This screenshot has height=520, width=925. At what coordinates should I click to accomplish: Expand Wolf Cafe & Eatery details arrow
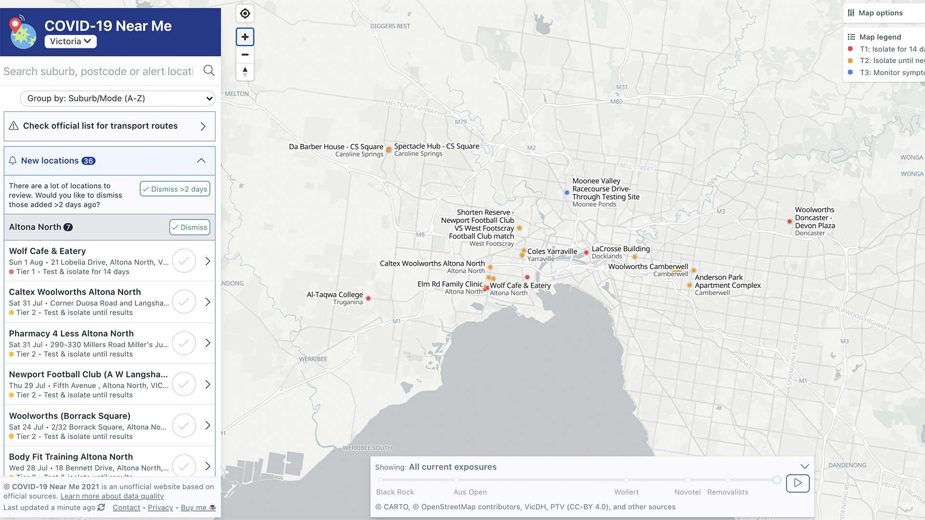(208, 261)
